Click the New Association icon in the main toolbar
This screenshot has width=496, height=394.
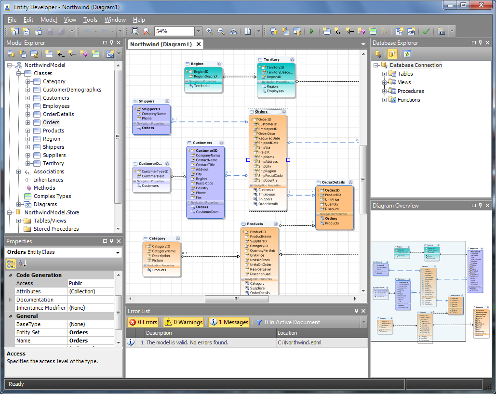pyautogui.click(x=338, y=31)
